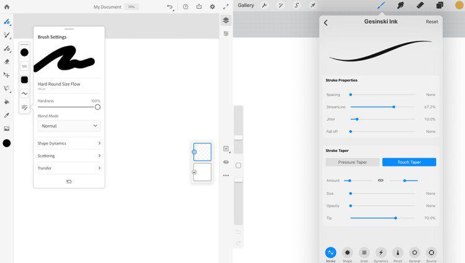This screenshot has width=465, height=263.
Task: Open the Actions wrench menu
Action: tap(264, 6)
